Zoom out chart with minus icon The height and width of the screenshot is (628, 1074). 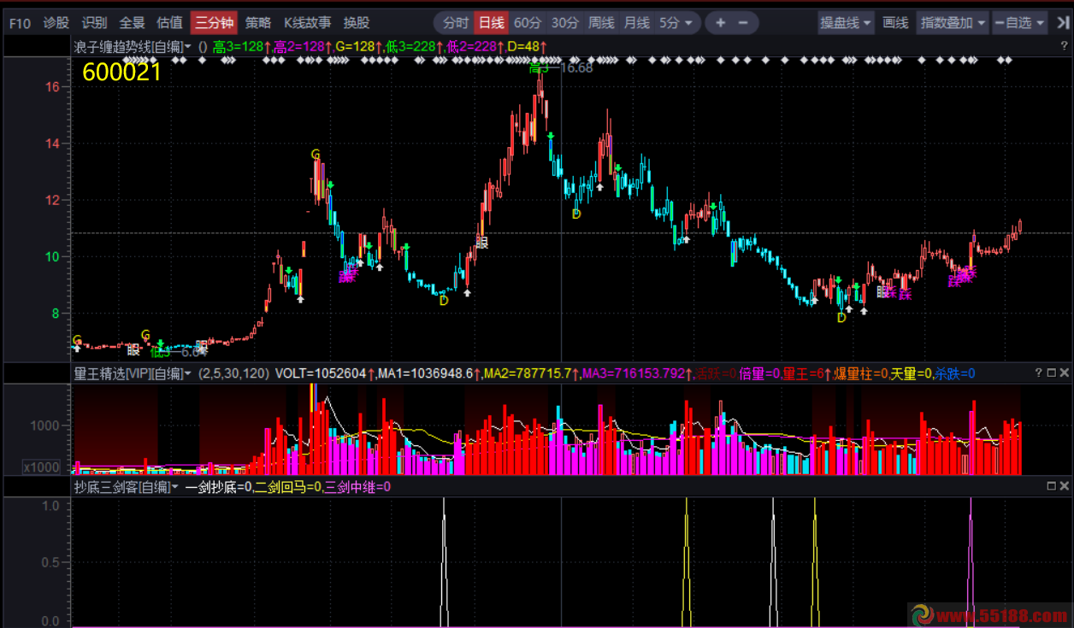(x=743, y=23)
